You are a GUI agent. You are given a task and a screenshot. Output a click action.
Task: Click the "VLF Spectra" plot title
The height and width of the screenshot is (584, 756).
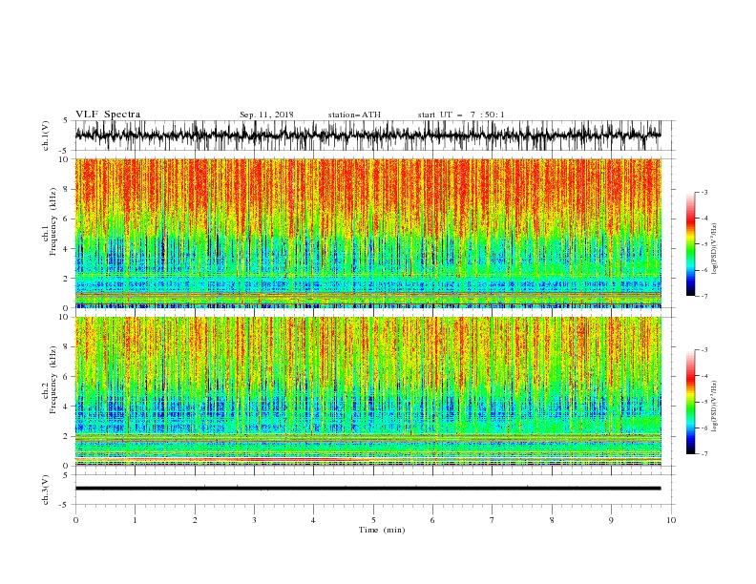(x=108, y=115)
